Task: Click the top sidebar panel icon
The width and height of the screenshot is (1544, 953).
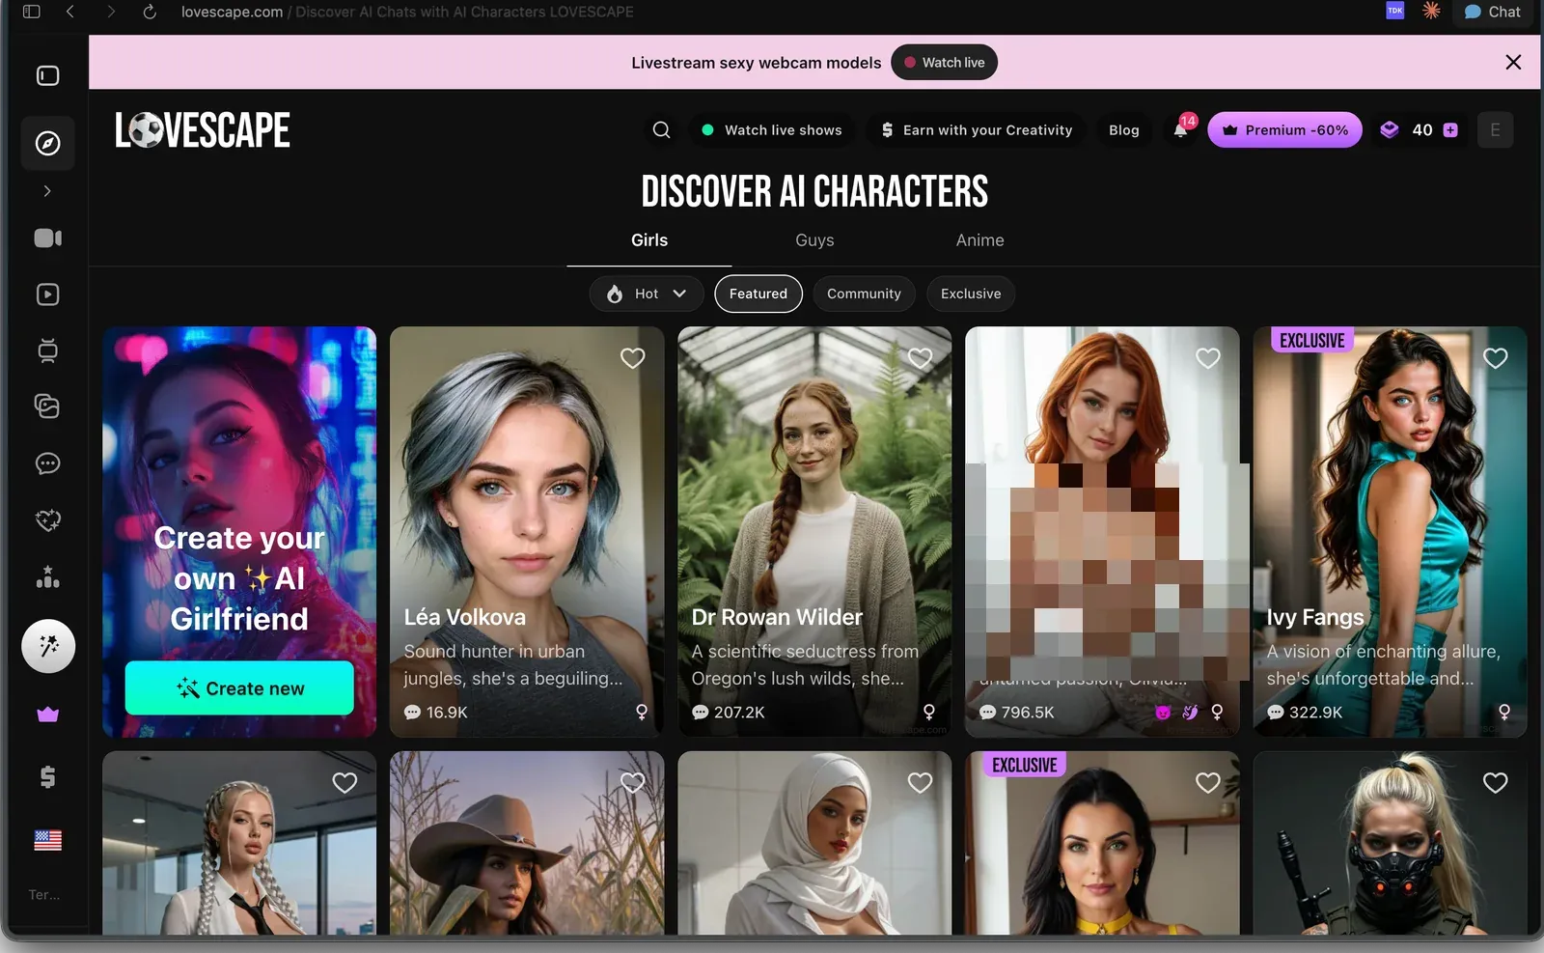Action: click(47, 75)
